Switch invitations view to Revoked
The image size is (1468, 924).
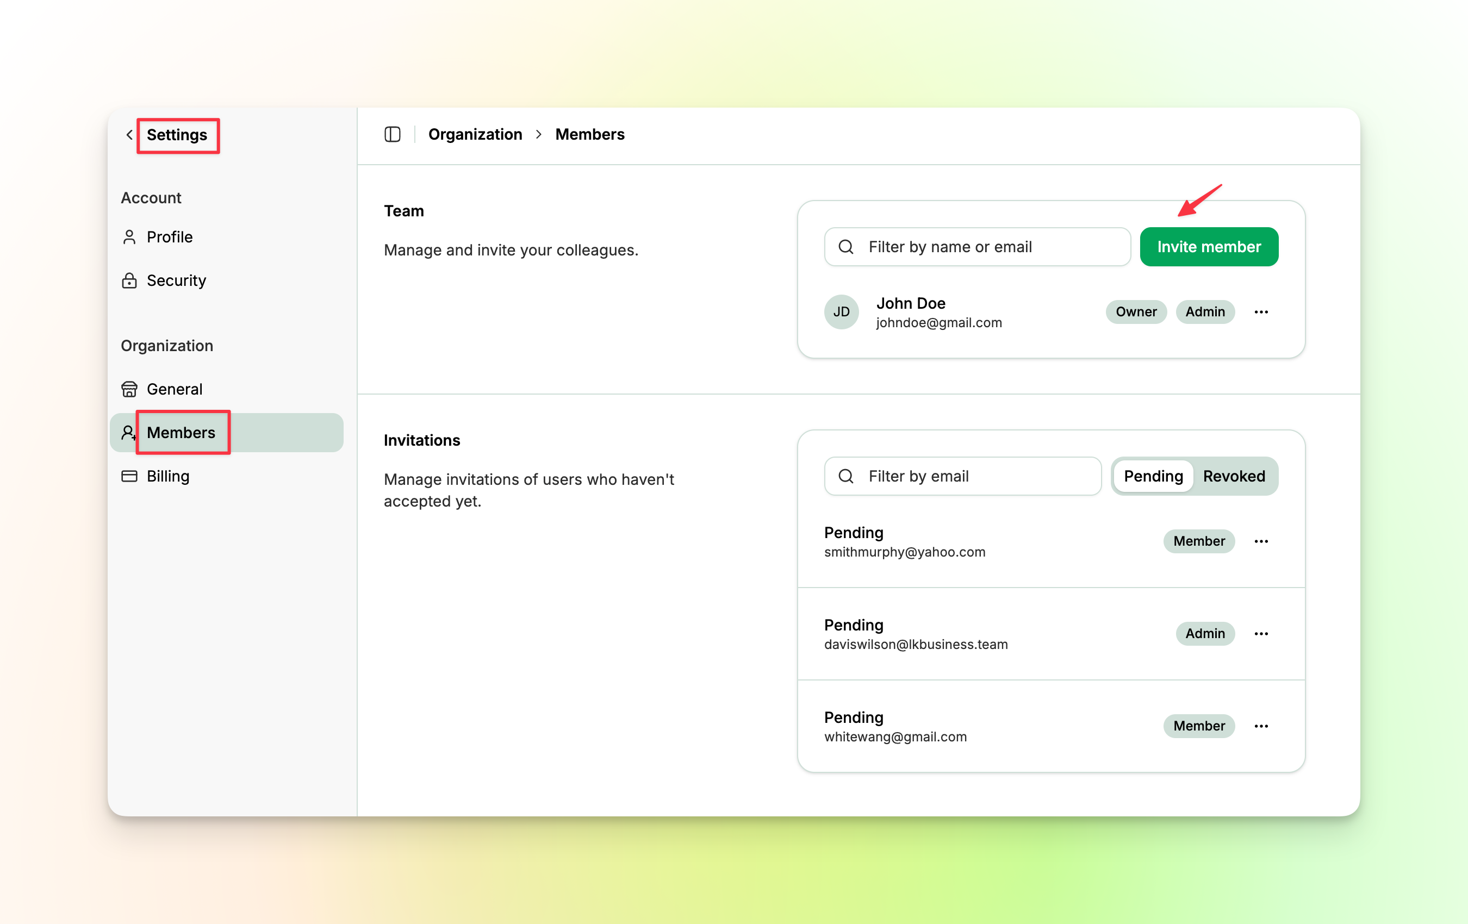pyautogui.click(x=1233, y=476)
